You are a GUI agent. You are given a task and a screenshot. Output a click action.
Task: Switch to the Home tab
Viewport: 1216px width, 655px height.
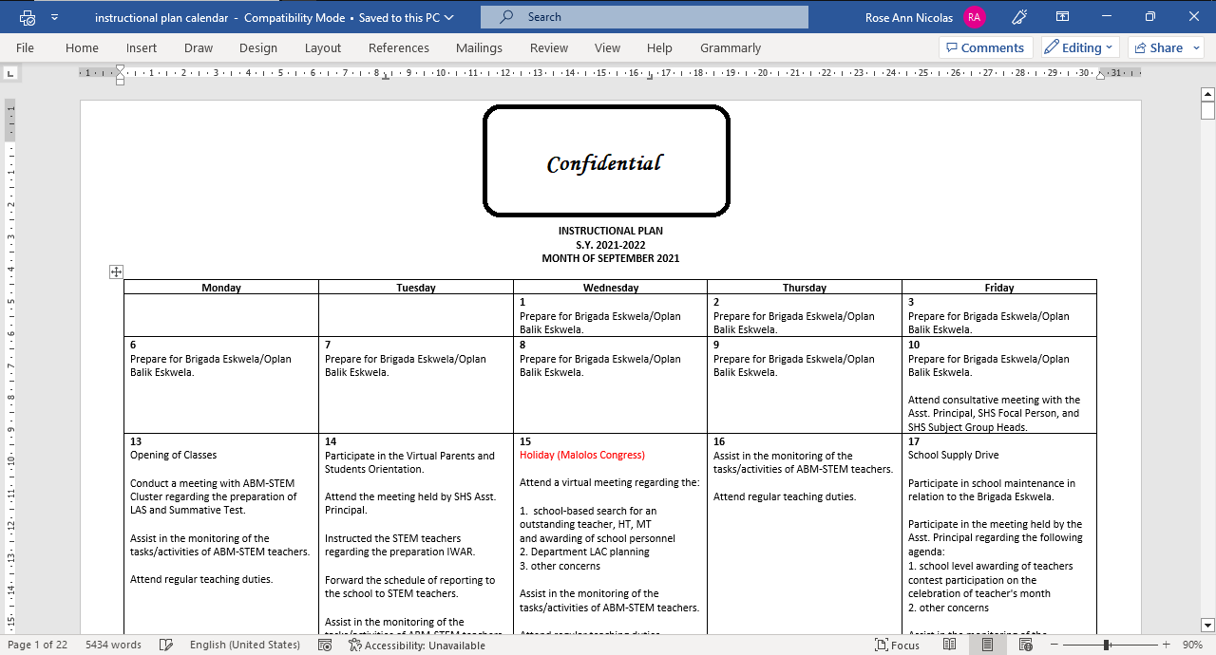(x=82, y=47)
